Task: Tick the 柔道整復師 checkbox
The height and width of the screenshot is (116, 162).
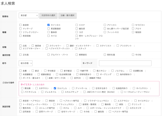Action: pyautogui.click(x=48, y=28)
